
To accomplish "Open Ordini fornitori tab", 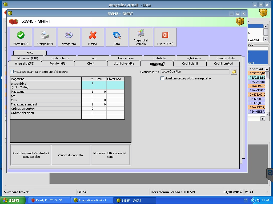I will (x=223, y=63).
